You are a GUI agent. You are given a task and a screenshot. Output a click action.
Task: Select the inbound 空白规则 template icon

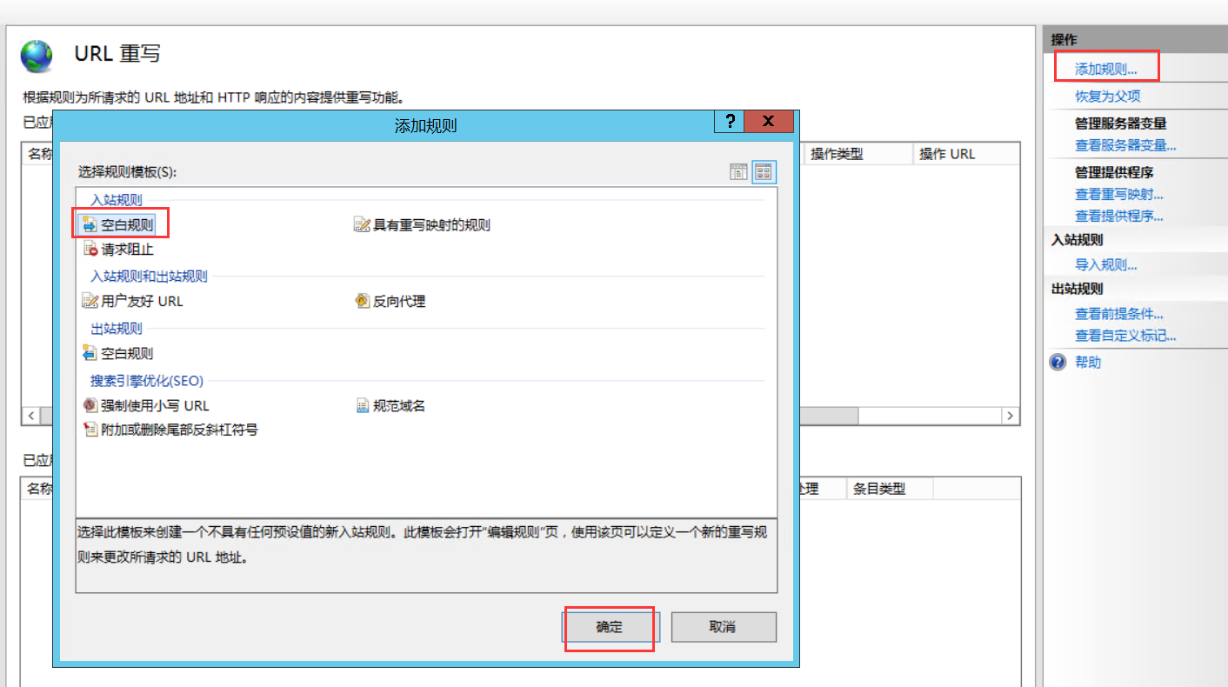[90, 225]
